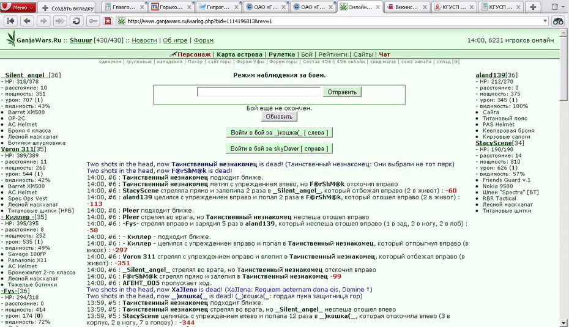The width and height of the screenshot is (569, 327).
Task: Open the password wand key icon
Action: pos(93,21)
